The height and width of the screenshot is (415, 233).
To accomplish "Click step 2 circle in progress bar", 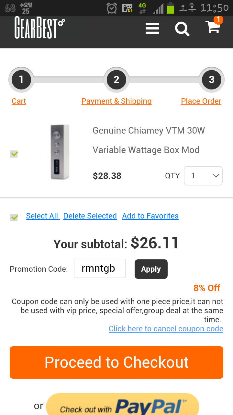I will click(x=116, y=80).
